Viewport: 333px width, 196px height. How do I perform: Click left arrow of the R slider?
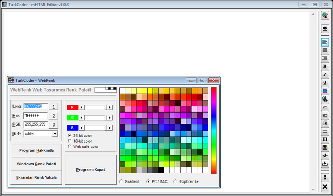coord(82,107)
